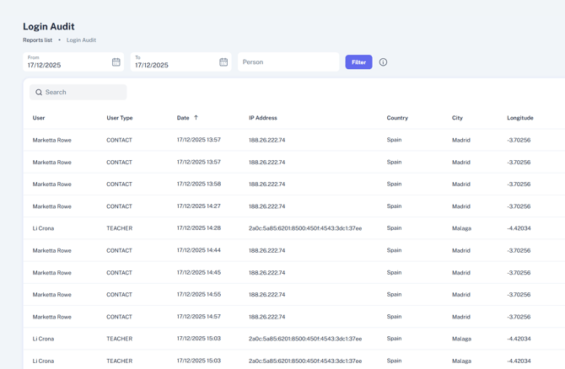Click the To date input field
This screenshot has height=369, width=565.
[x=174, y=65]
